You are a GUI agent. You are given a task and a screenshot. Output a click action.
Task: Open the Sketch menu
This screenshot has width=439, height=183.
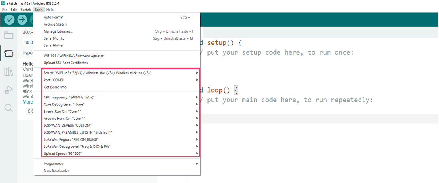tap(26, 10)
